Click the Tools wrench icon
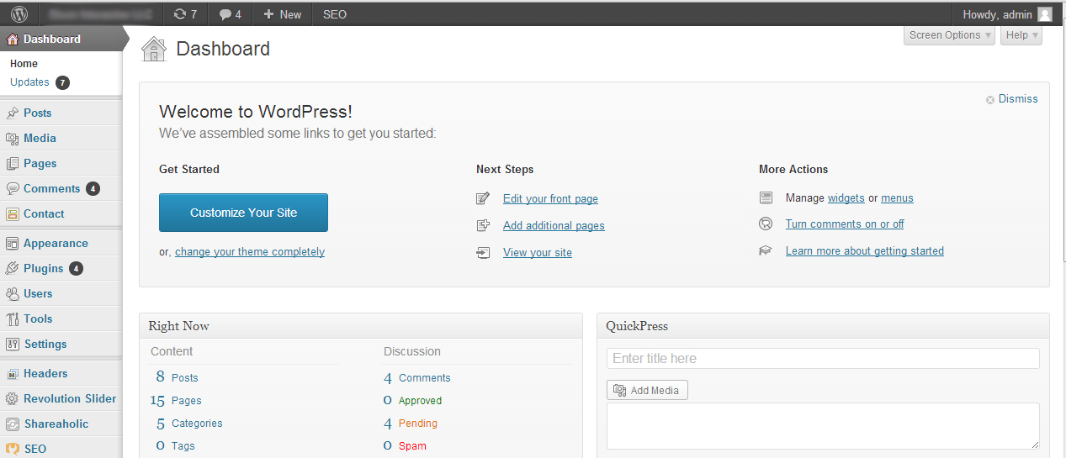The height and width of the screenshot is (458, 1066). (x=13, y=318)
